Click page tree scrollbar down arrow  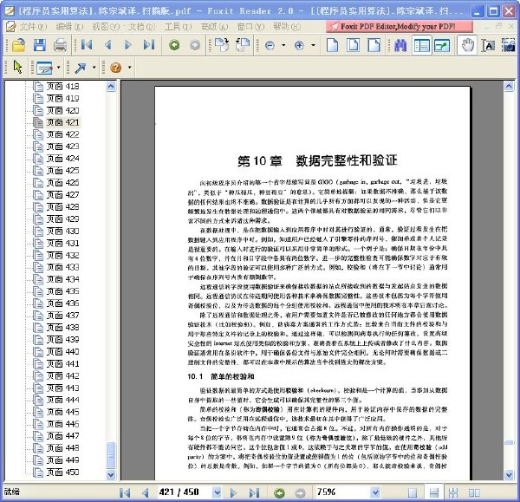coord(111,475)
